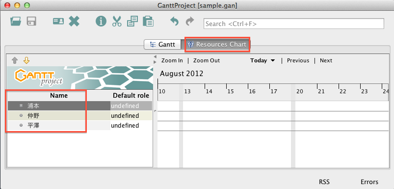This screenshot has height=189, width=394.
Task: Click the undefined role cell for 平澤
Action: (131, 125)
